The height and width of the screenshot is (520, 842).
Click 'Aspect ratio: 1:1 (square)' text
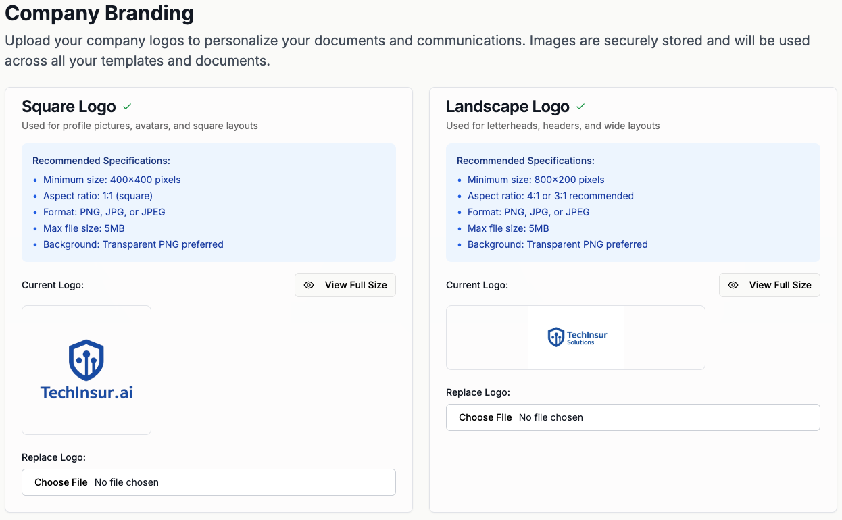98,196
